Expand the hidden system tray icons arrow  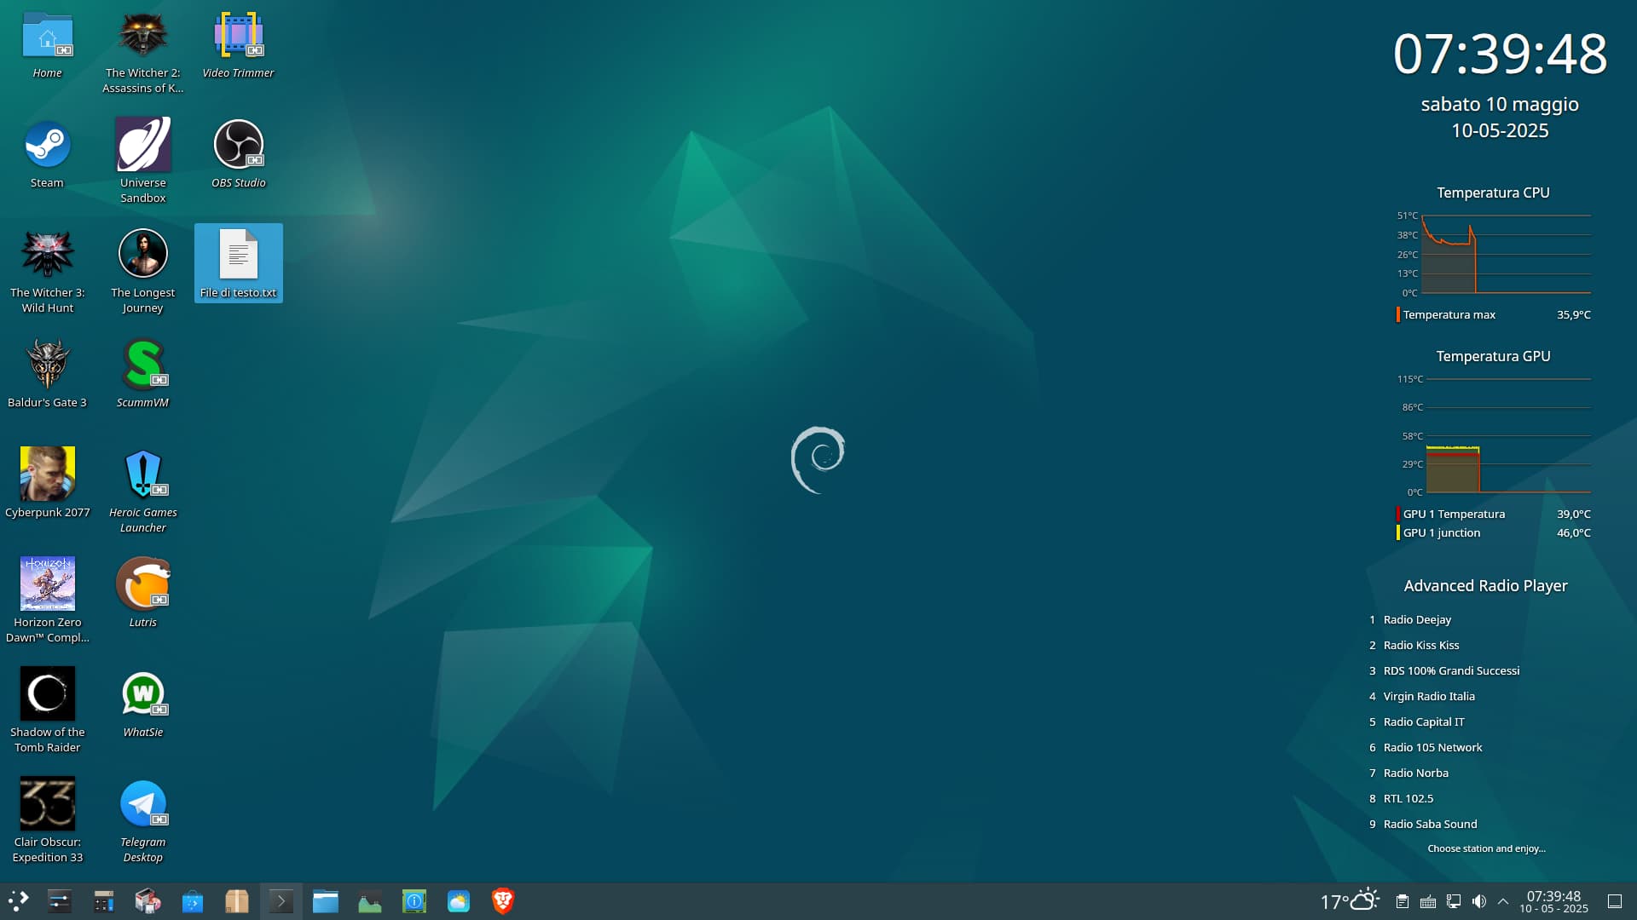pos(1503,901)
